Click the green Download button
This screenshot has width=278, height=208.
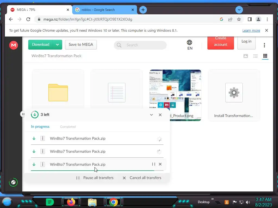41,45
